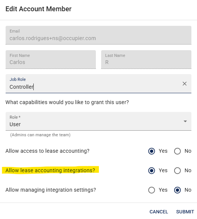197x219 pixels.
Task: Open the Role dropdown arrow
Action: [185, 121]
